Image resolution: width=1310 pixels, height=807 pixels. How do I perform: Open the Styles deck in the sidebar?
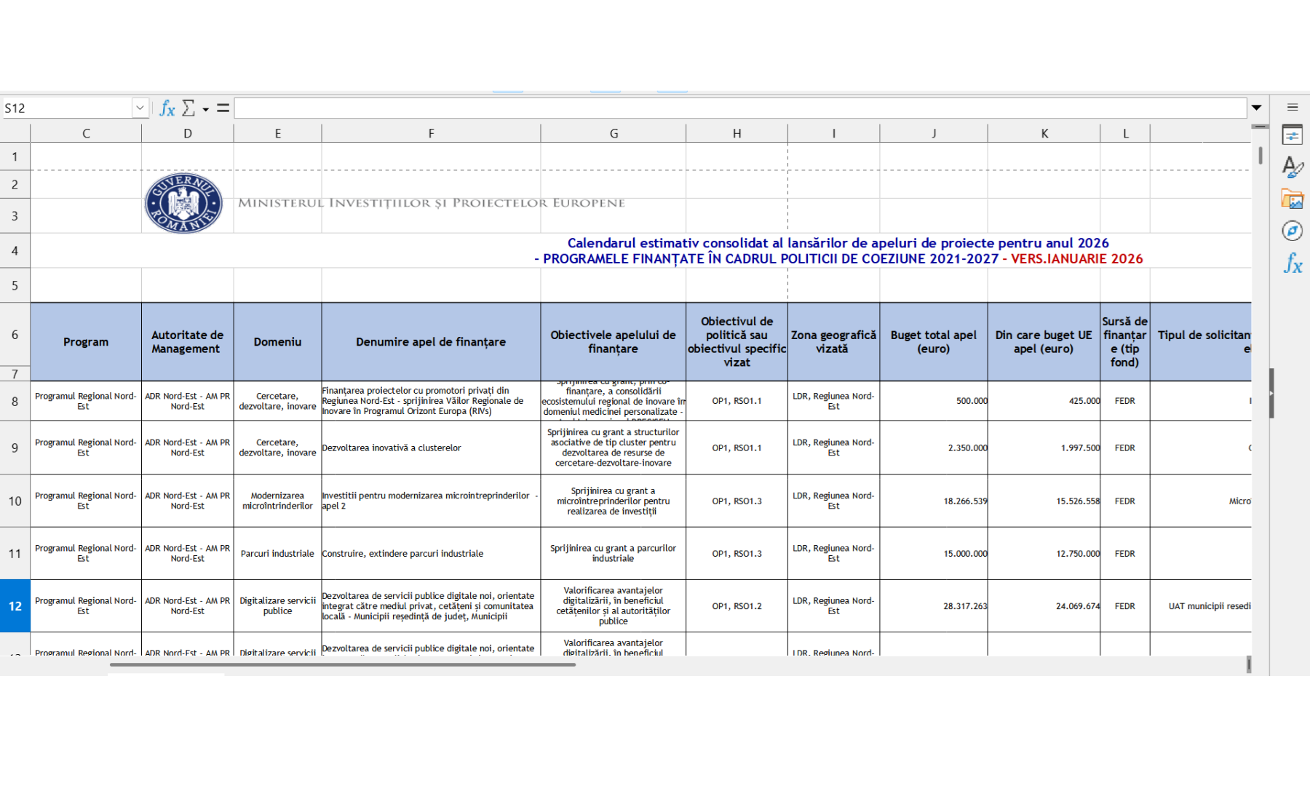tap(1292, 168)
